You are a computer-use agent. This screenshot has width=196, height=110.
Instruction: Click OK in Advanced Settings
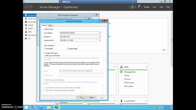click(x=81, y=97)
